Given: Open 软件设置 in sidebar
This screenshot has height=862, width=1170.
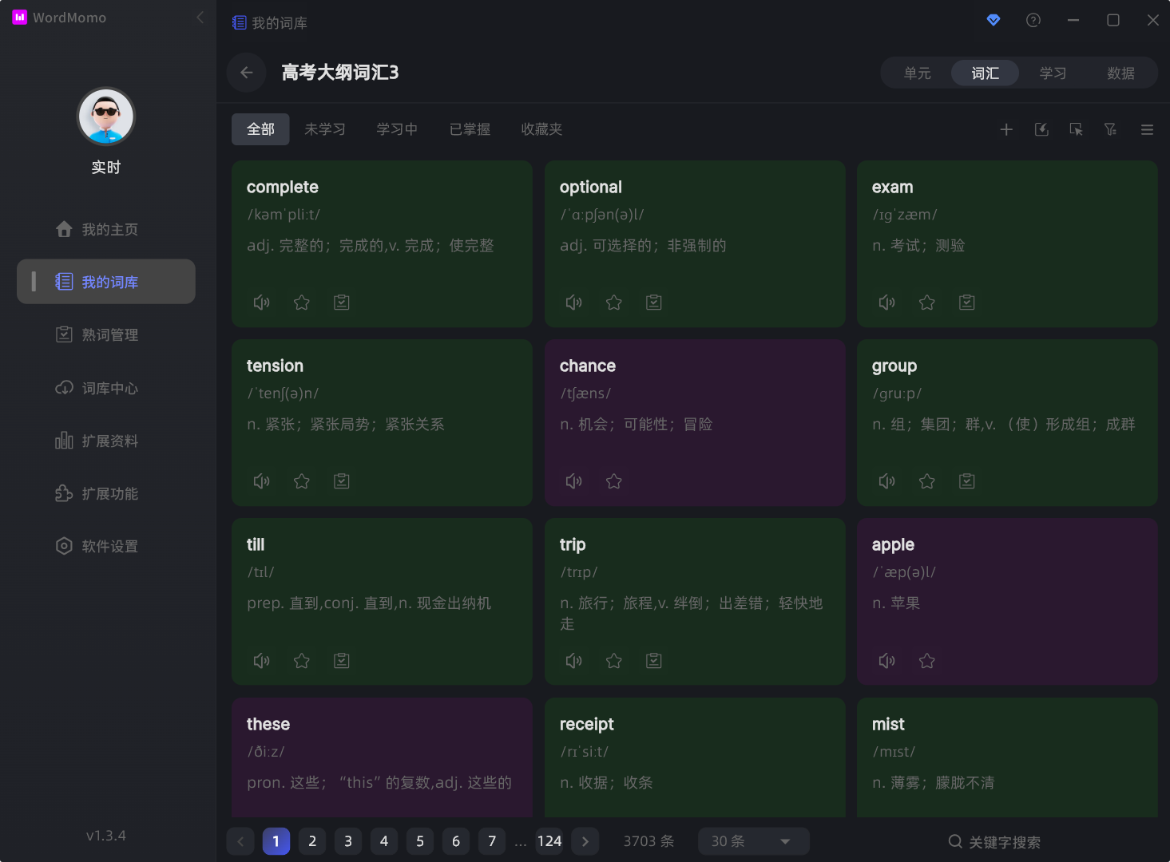Looking at the screenshot, I should click(x=106, y=546).
